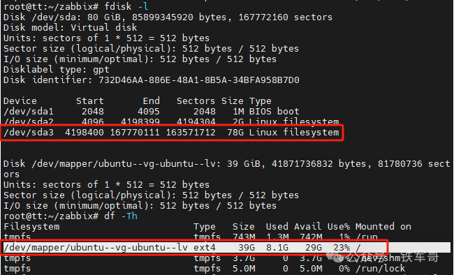Click the '81780736' sector count

point(400,163)
